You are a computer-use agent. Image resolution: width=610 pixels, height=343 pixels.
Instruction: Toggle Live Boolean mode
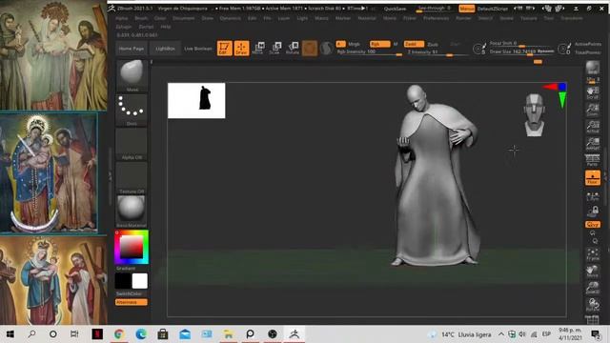click(198, 49)
